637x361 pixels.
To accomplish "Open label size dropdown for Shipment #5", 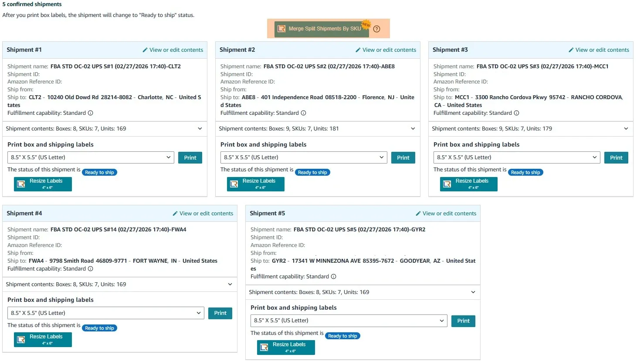I will pos(349,321).
